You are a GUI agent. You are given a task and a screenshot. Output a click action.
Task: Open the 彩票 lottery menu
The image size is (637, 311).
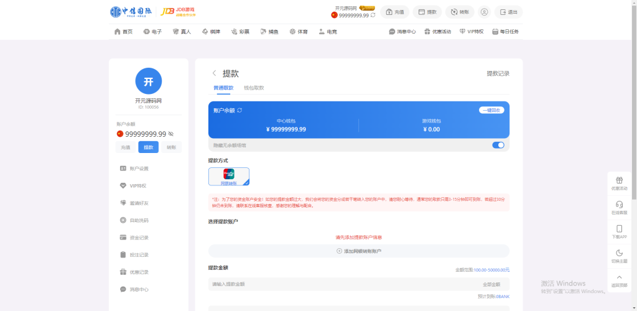coord(240,31)
